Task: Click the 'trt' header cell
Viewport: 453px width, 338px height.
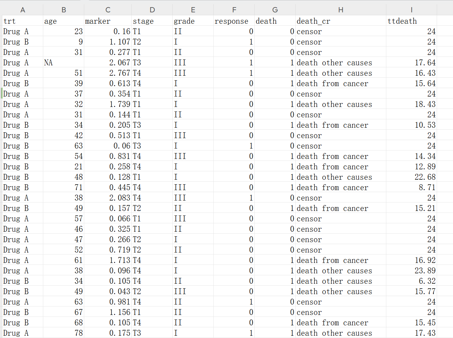Action: click(22, 21)
